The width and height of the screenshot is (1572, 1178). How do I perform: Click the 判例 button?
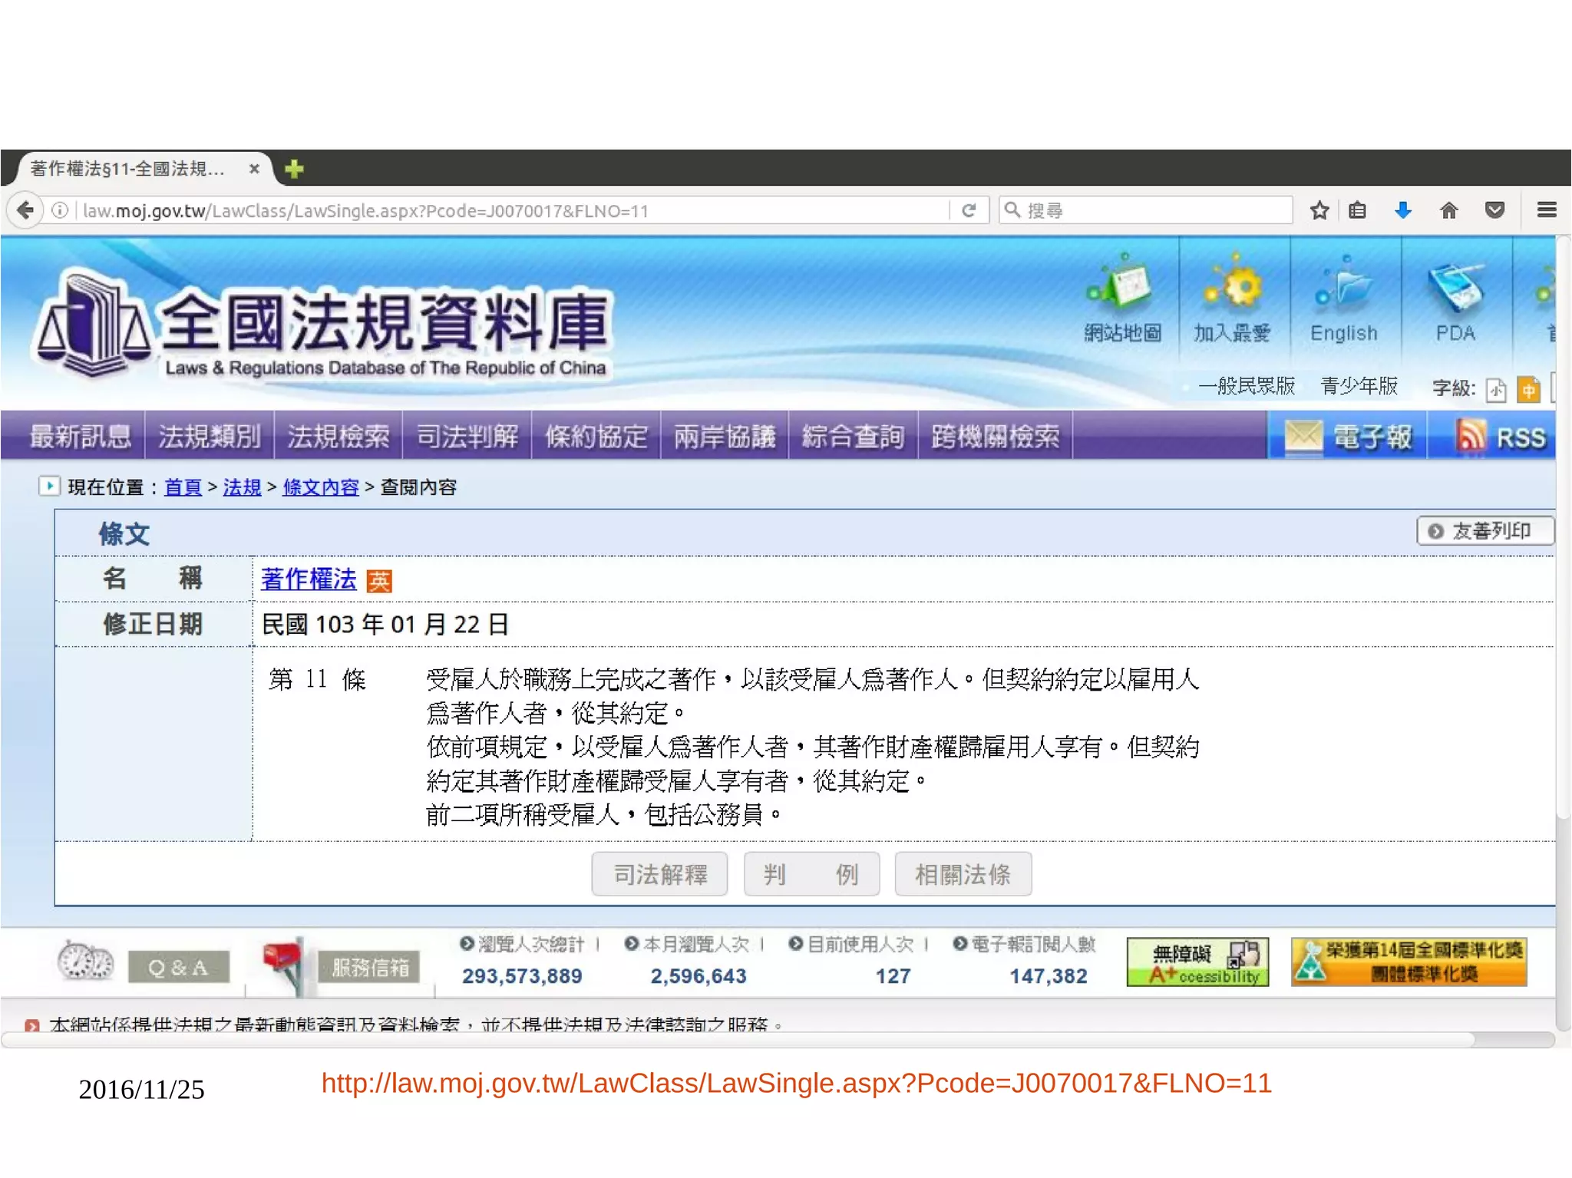click(x=811, y=874)
